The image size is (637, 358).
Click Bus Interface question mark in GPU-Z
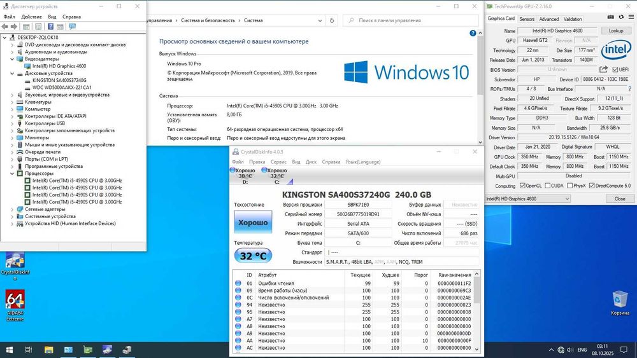pyautogui.click(x=630, y=89)
